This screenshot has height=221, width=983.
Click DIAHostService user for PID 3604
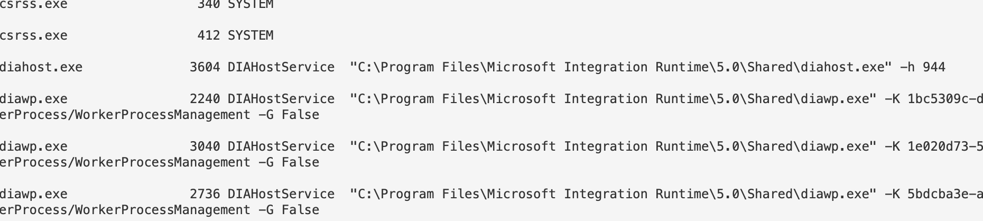coord(281,68)
